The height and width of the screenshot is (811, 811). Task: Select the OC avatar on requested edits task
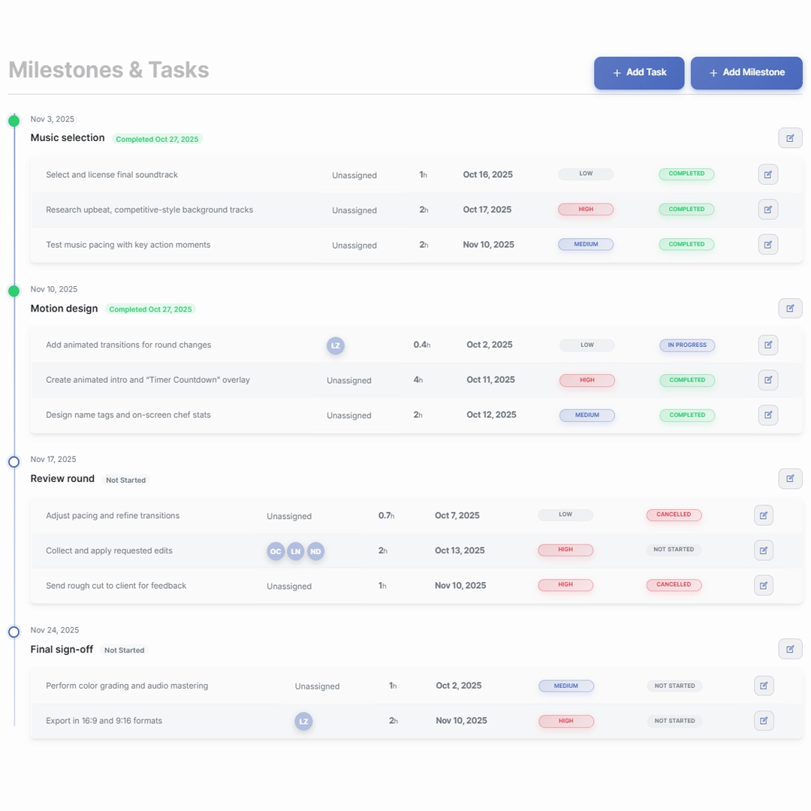276,551
